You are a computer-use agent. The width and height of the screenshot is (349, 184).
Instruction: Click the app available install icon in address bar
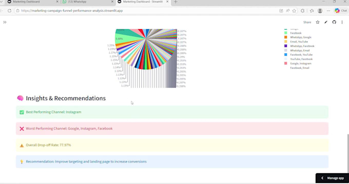coord(281,11)
